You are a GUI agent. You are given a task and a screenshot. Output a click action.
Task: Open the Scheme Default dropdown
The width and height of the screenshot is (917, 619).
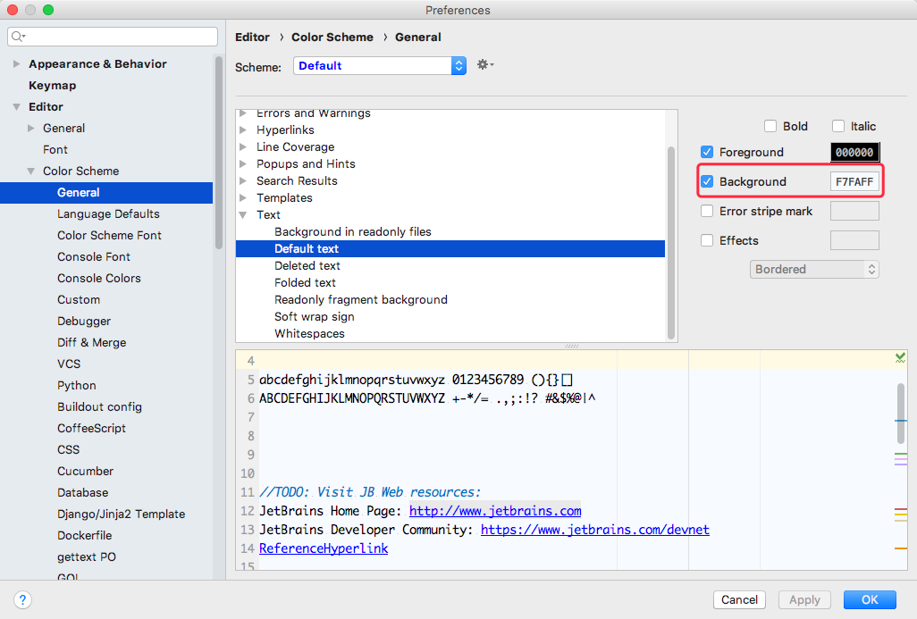coord(379,66)
